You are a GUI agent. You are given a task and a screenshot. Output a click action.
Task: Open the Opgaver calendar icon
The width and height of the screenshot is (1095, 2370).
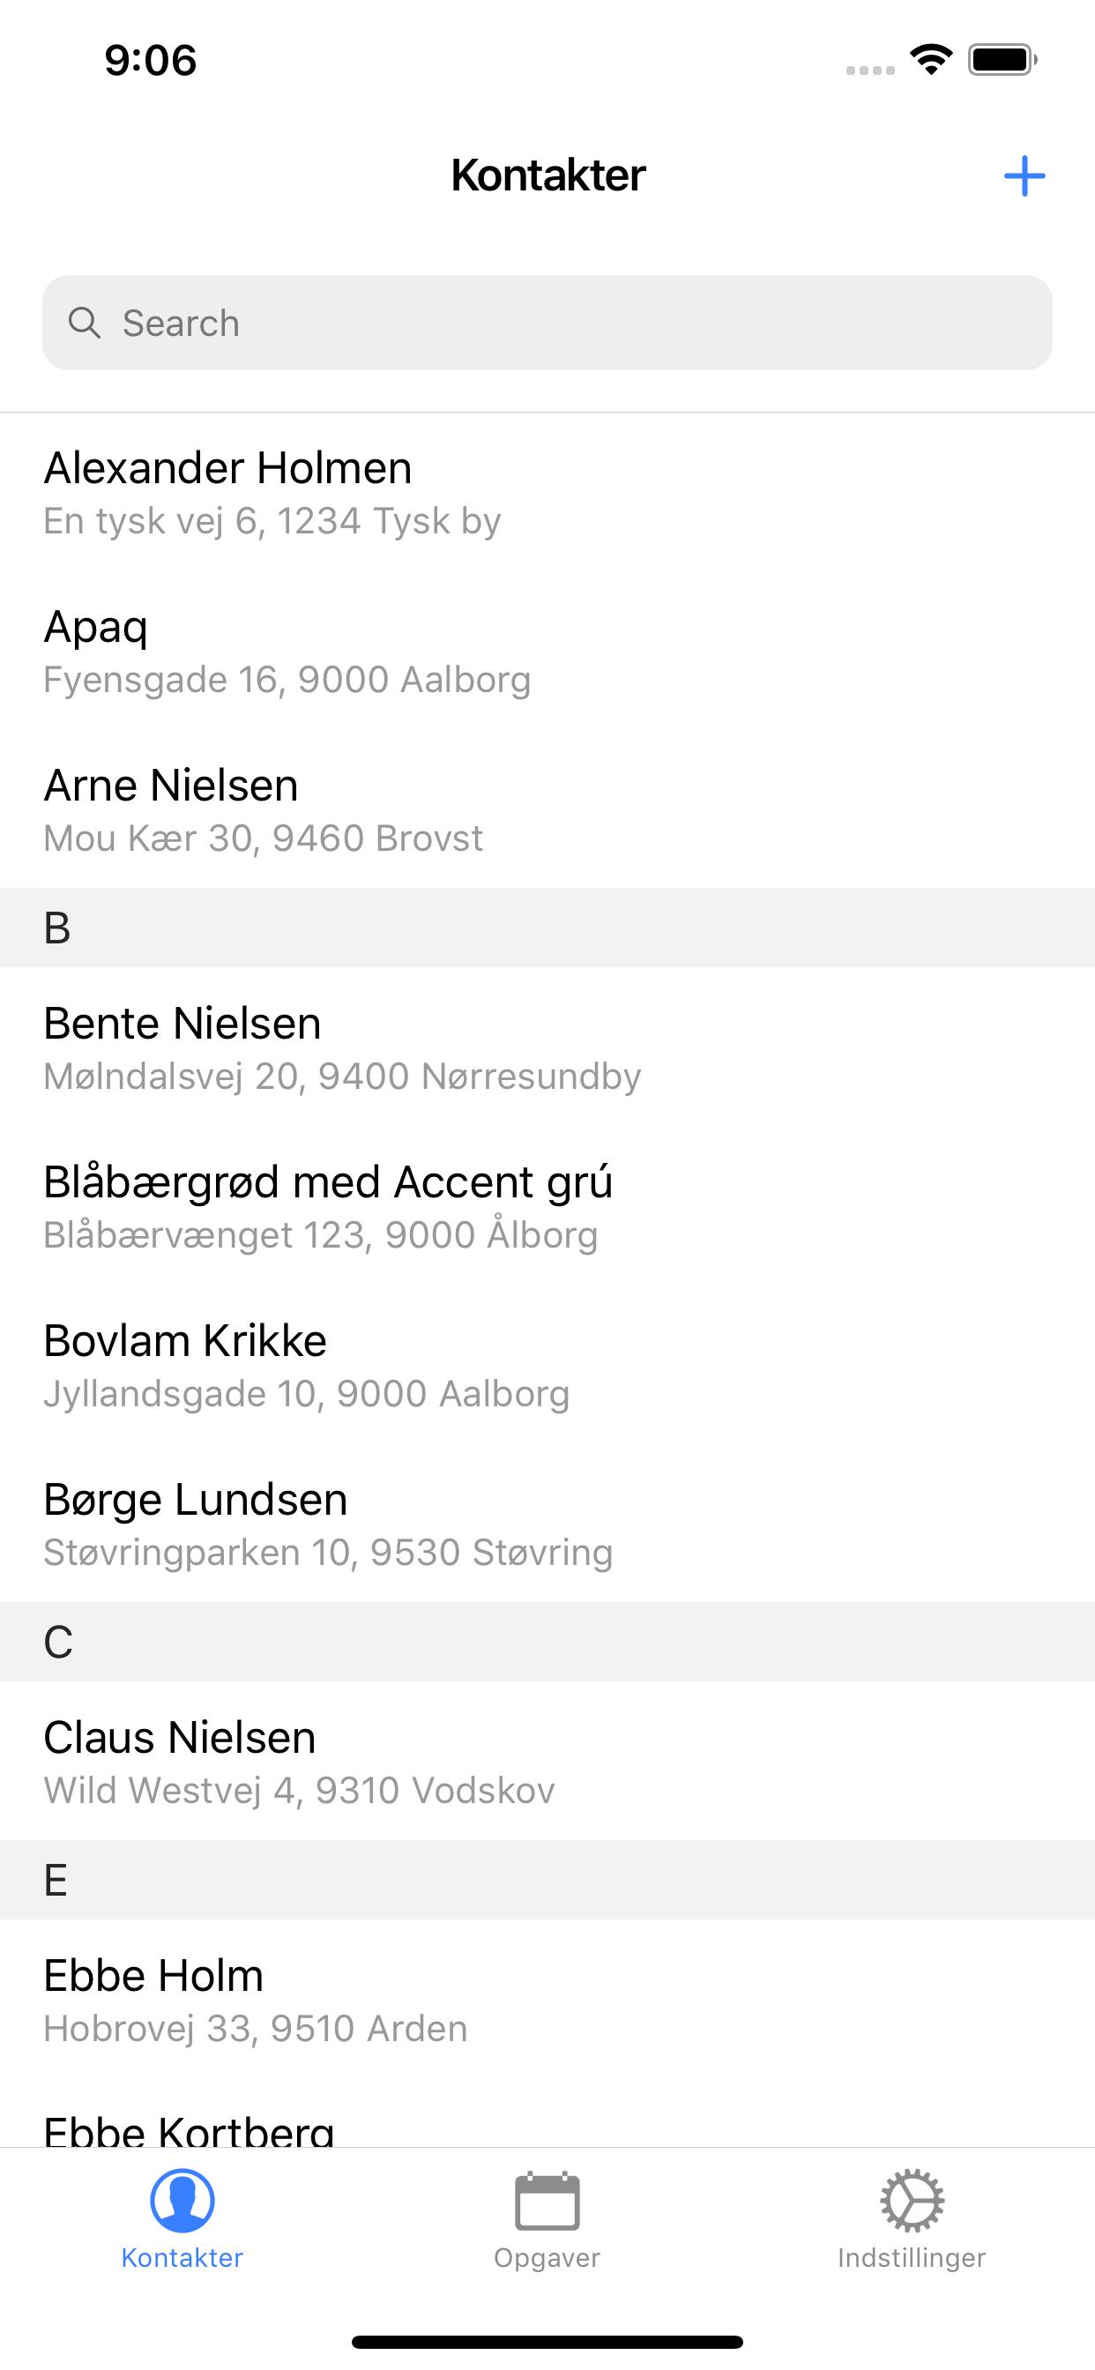(x=547, y=2201)
